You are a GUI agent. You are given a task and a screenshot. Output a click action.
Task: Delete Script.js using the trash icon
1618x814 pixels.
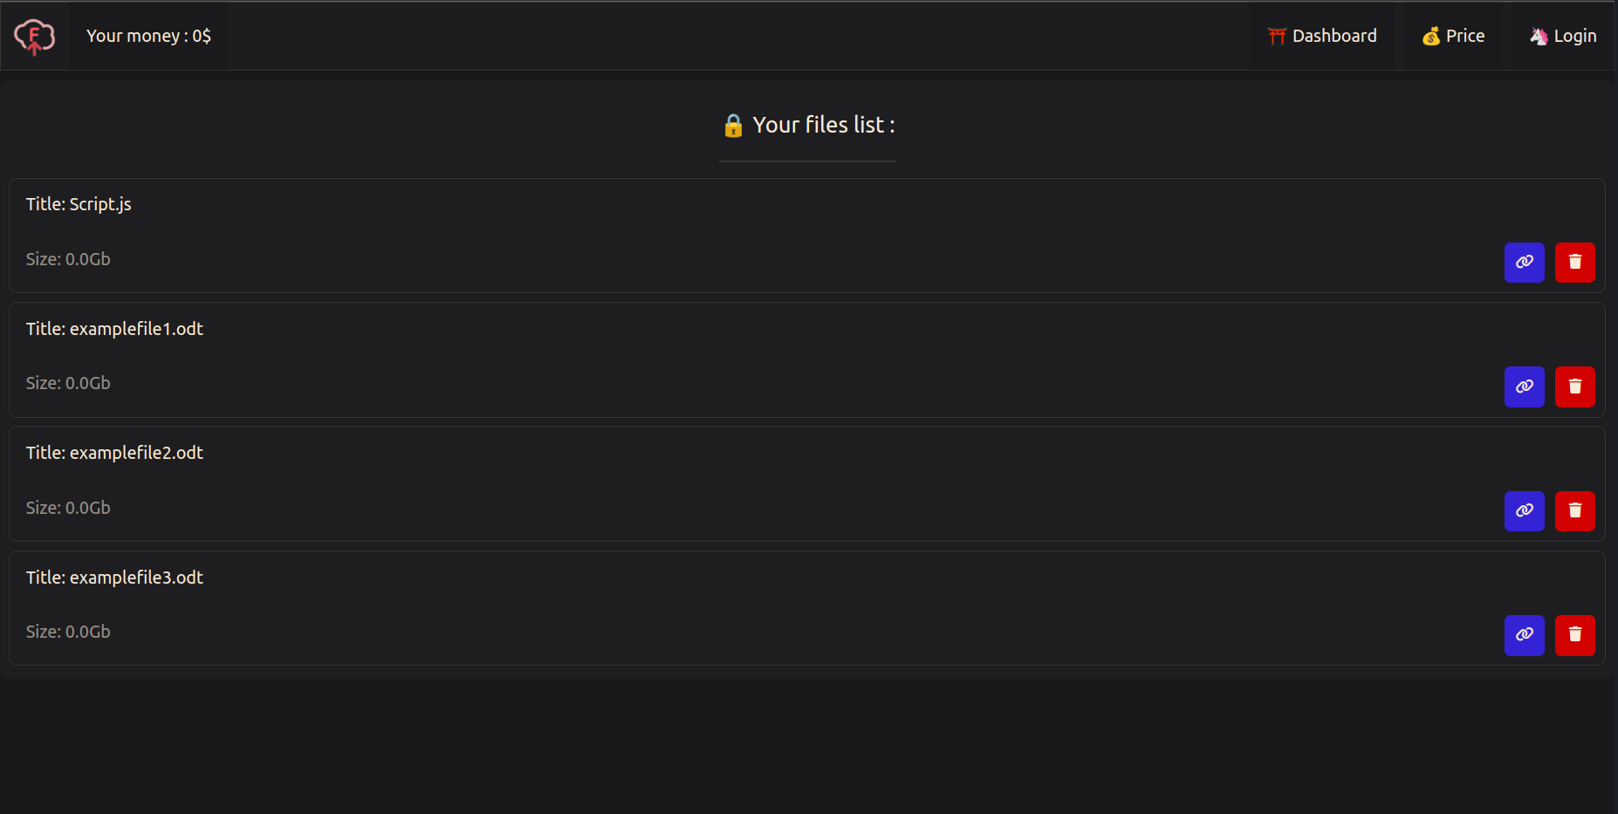pos(1575,262)
